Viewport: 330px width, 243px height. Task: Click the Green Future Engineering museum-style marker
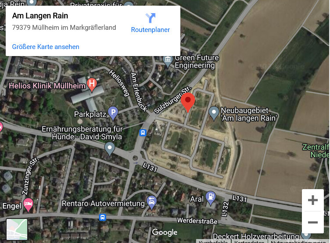168,61
